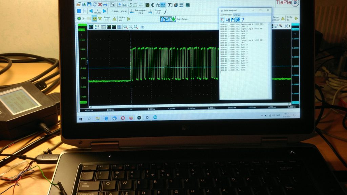Image resolution: width=347 pixels, height=195 pixels.
Task: Save analyzed data with the Serial analyzer floppy icon
Action: click(x=233, y=20)
